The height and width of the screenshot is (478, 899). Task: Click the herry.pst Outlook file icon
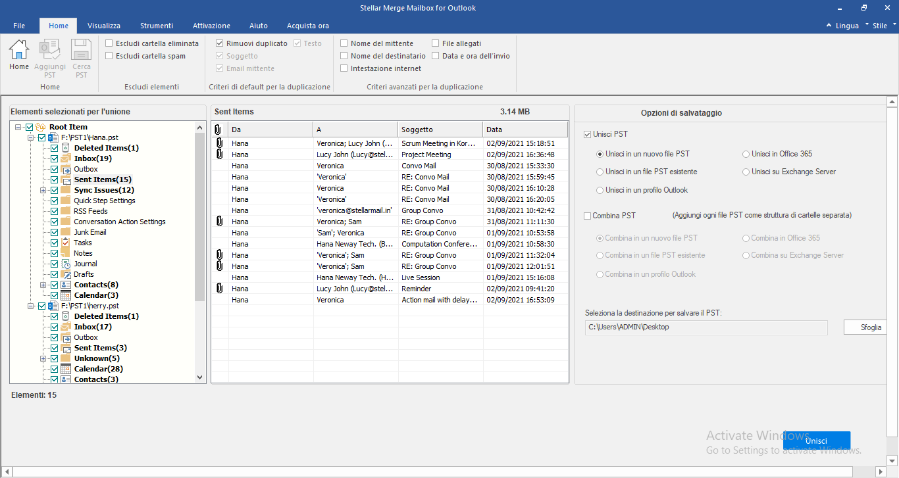pos(54,306)
